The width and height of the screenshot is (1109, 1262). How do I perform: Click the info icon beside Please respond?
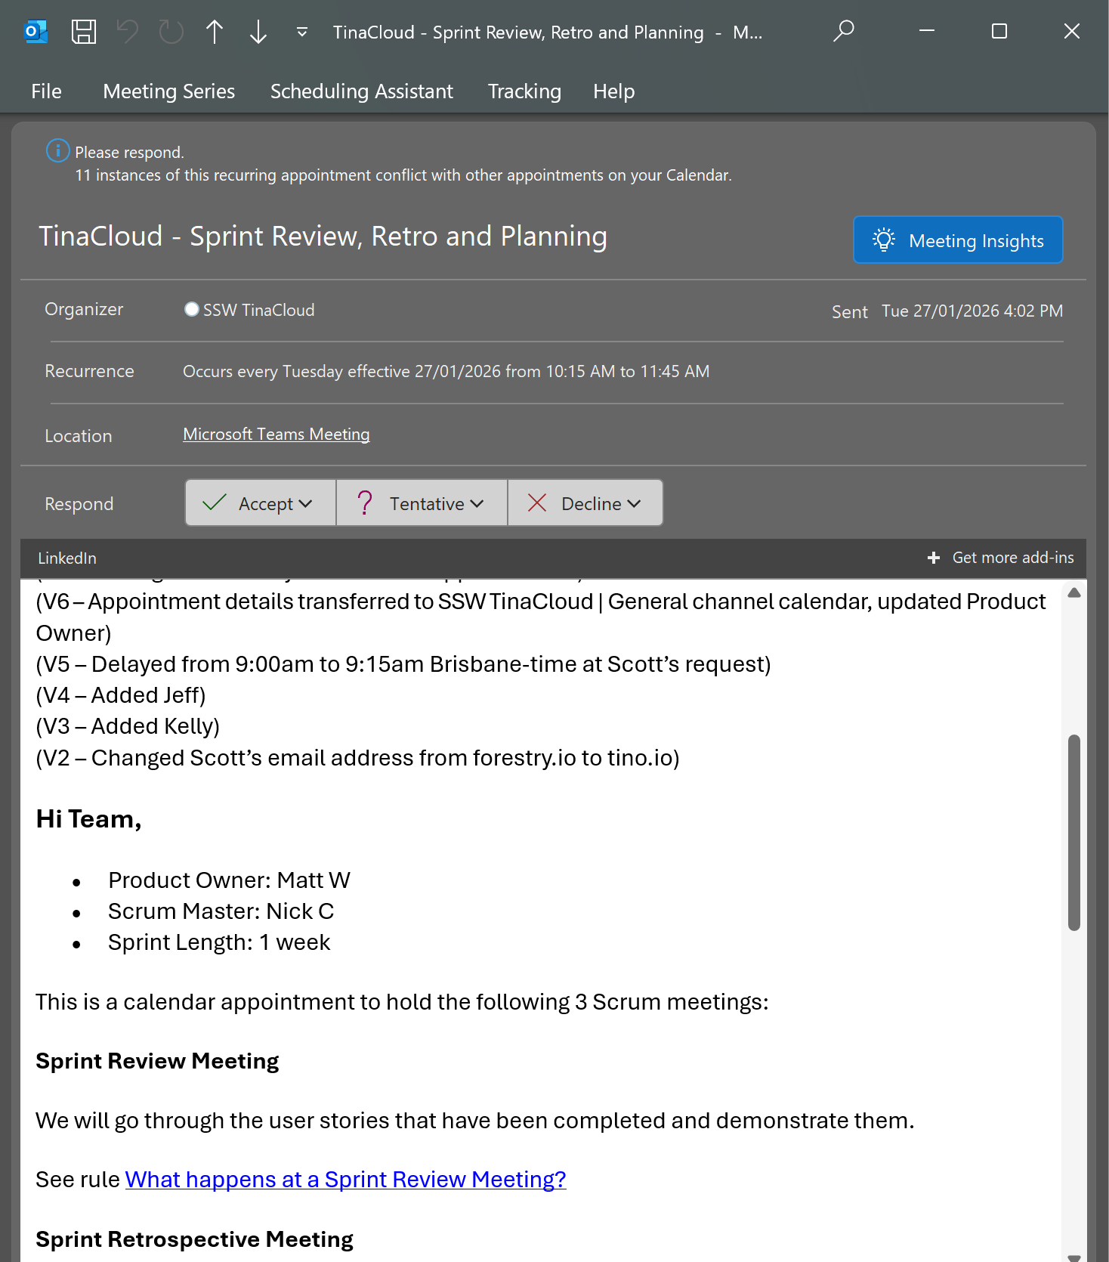pyautogui.click(x=57, y=151)
